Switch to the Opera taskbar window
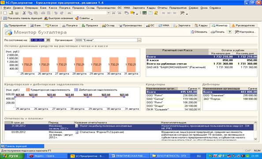 (x=47, y=156)
